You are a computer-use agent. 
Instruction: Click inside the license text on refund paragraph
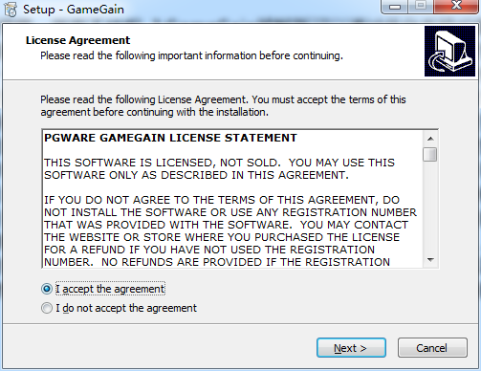pyautogui.click(x=230, y=231)
